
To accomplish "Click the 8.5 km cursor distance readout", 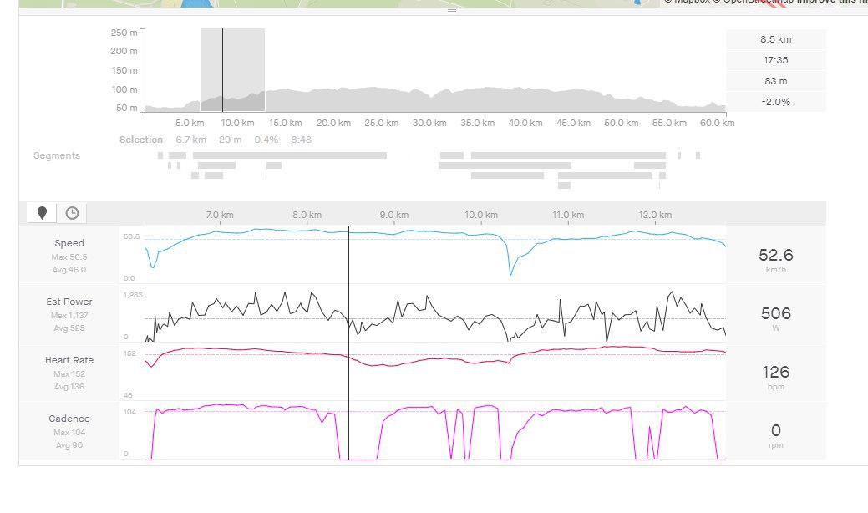I will (775, 39).
